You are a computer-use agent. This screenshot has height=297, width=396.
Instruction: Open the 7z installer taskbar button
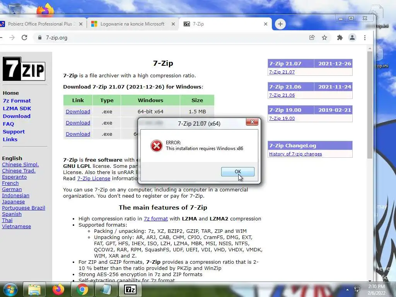(130, 289)
